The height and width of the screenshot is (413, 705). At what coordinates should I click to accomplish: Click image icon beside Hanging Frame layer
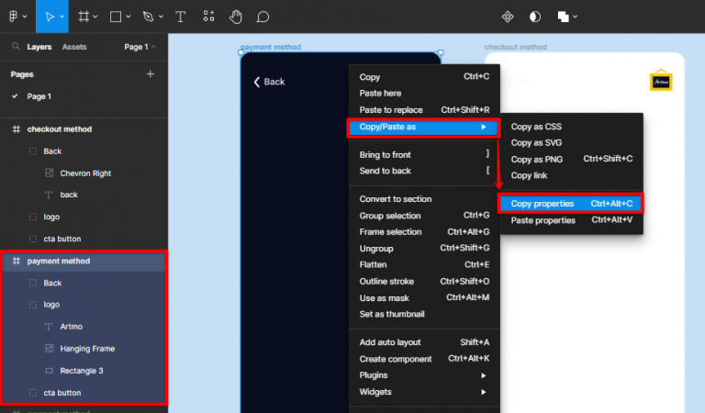(50, 348)
